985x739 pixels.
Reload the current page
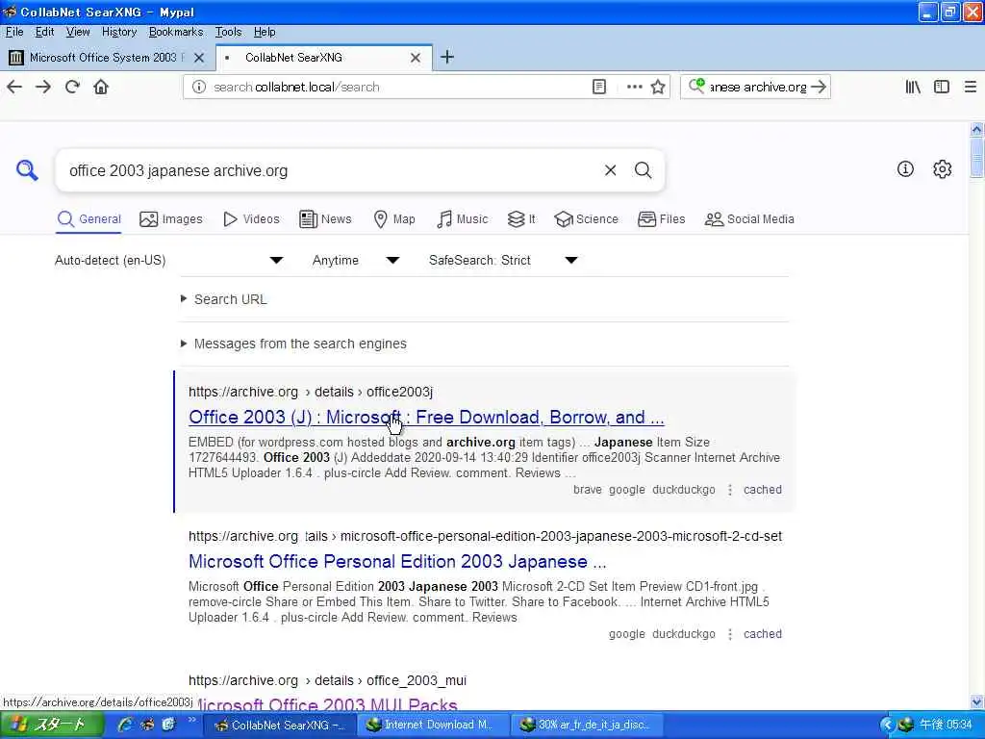pyautogui.click(x=72, y=87)
